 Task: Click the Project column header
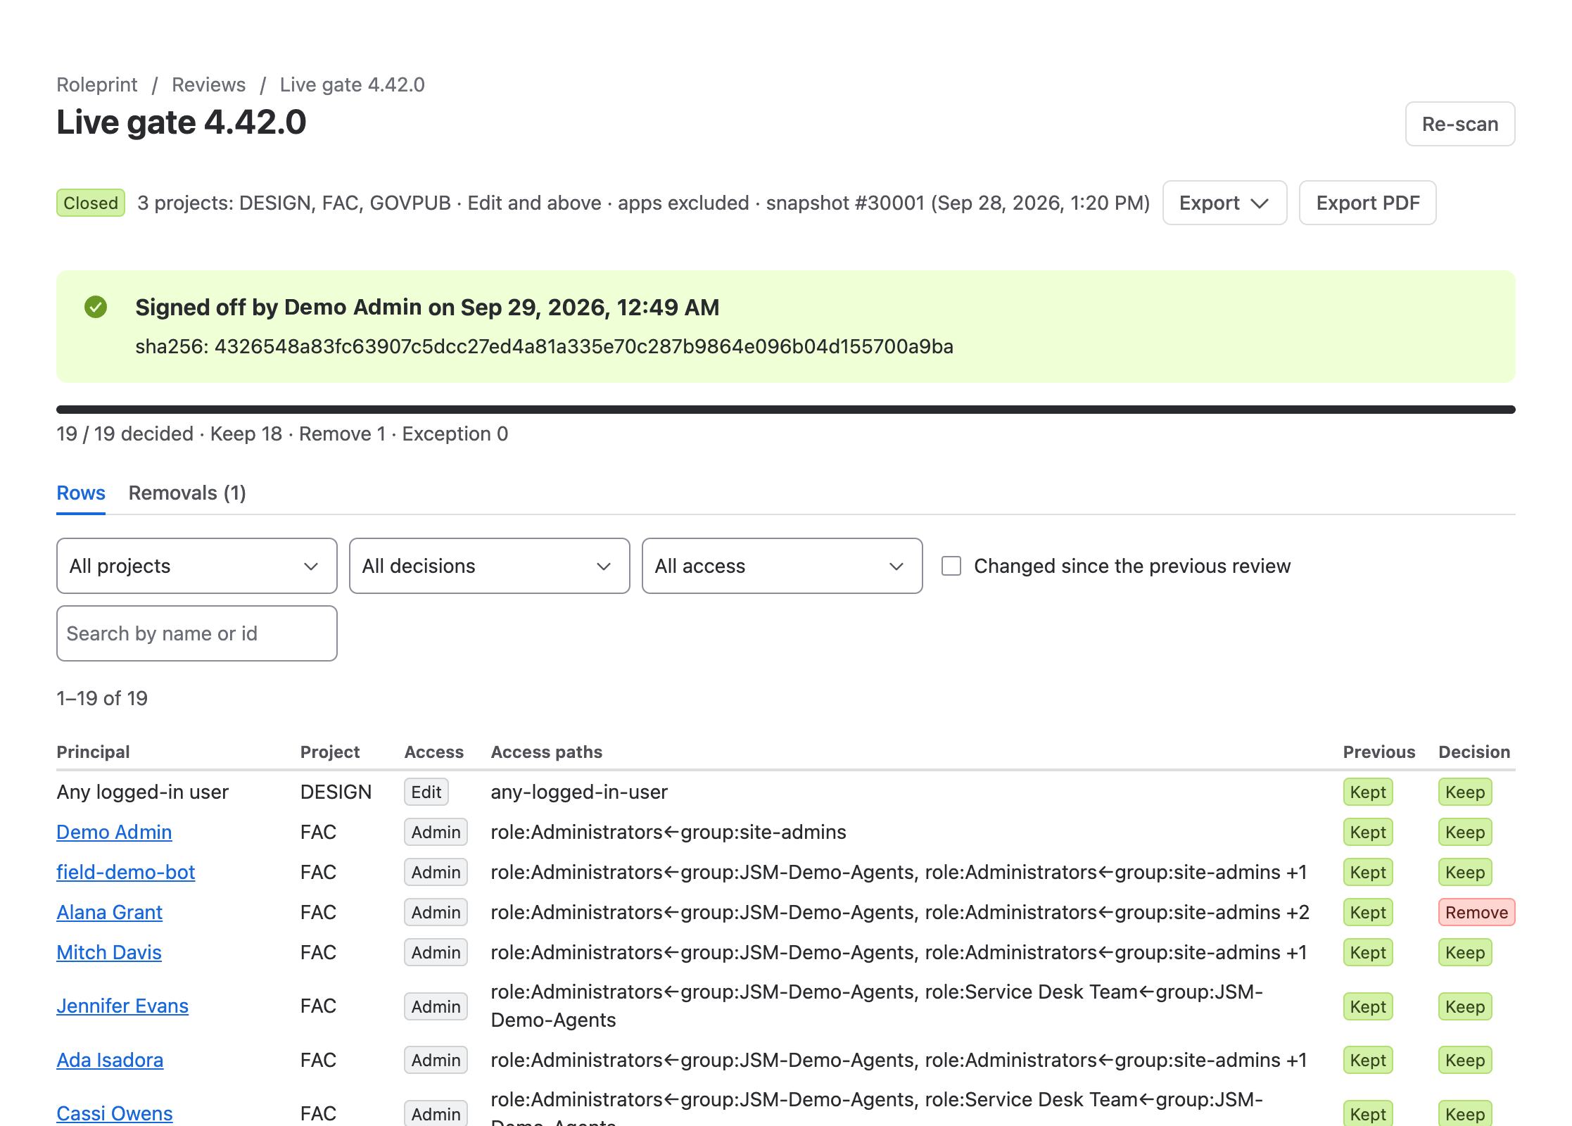point(330,752)
